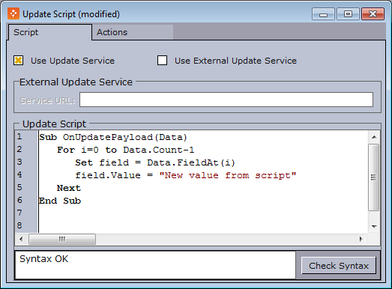Uncheck the Use Update Service checkbox

pyautogui.click(x=19, y=61)
